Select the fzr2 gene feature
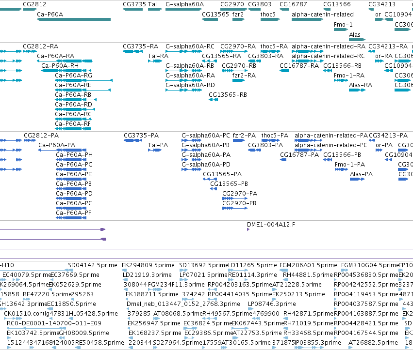Viewport: 413px width, 350px height. pyautogui.click(x=238, y=19)
